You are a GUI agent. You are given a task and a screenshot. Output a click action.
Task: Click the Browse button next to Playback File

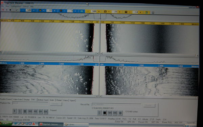pyautogui.click(x=56, y=104)
